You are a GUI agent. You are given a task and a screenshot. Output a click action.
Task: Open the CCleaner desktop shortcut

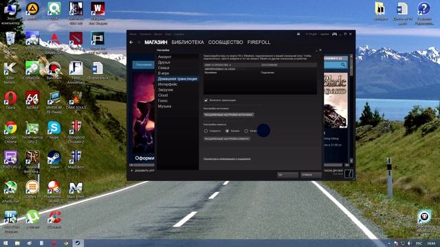tap(54, 219)
